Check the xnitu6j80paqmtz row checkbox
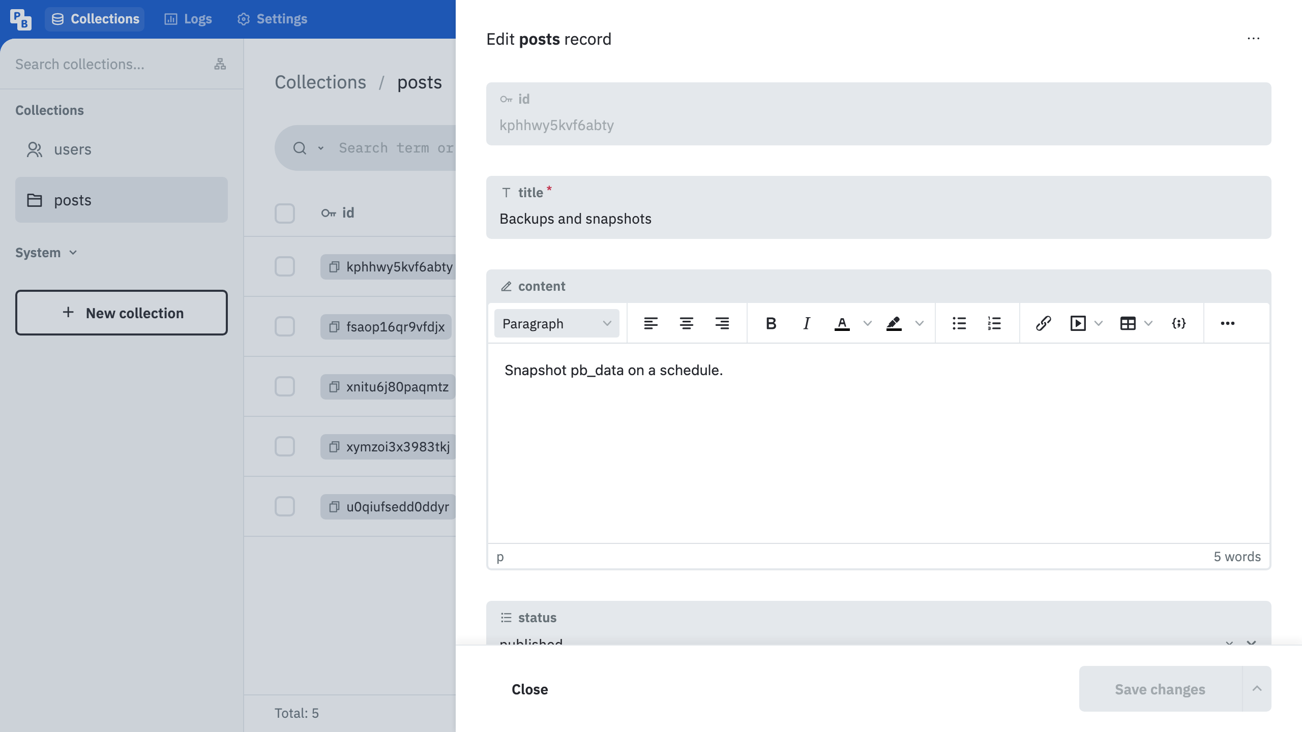This screenshot has width=1302, height=732. 285,386
